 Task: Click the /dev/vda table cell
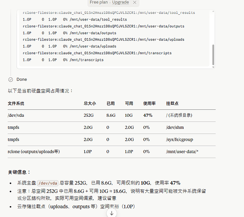[x=16, y=115]
